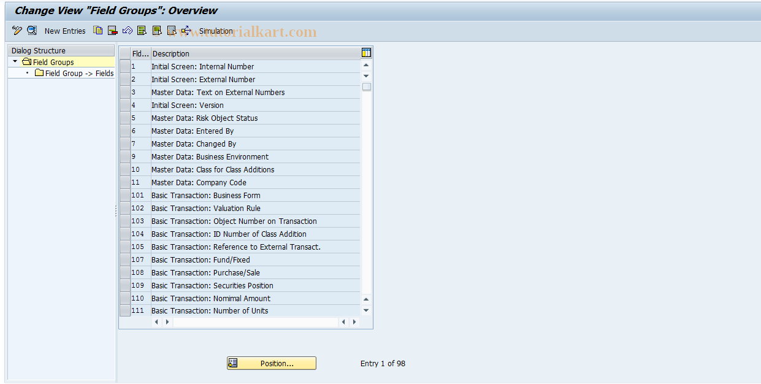The height and width of the screenshot is (384, 761).
Task: Click Basic Transaction: Securities Position cell
Action: coord(256,285)
